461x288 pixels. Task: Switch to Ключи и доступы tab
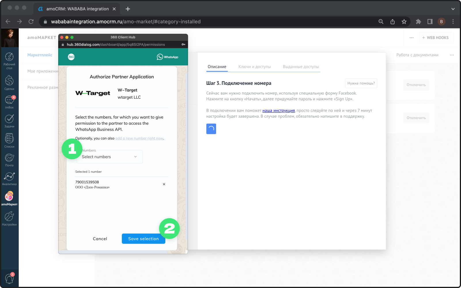(254, 67)
